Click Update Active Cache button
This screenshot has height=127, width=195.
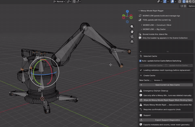pyautogui.click(x=177, y=66)
